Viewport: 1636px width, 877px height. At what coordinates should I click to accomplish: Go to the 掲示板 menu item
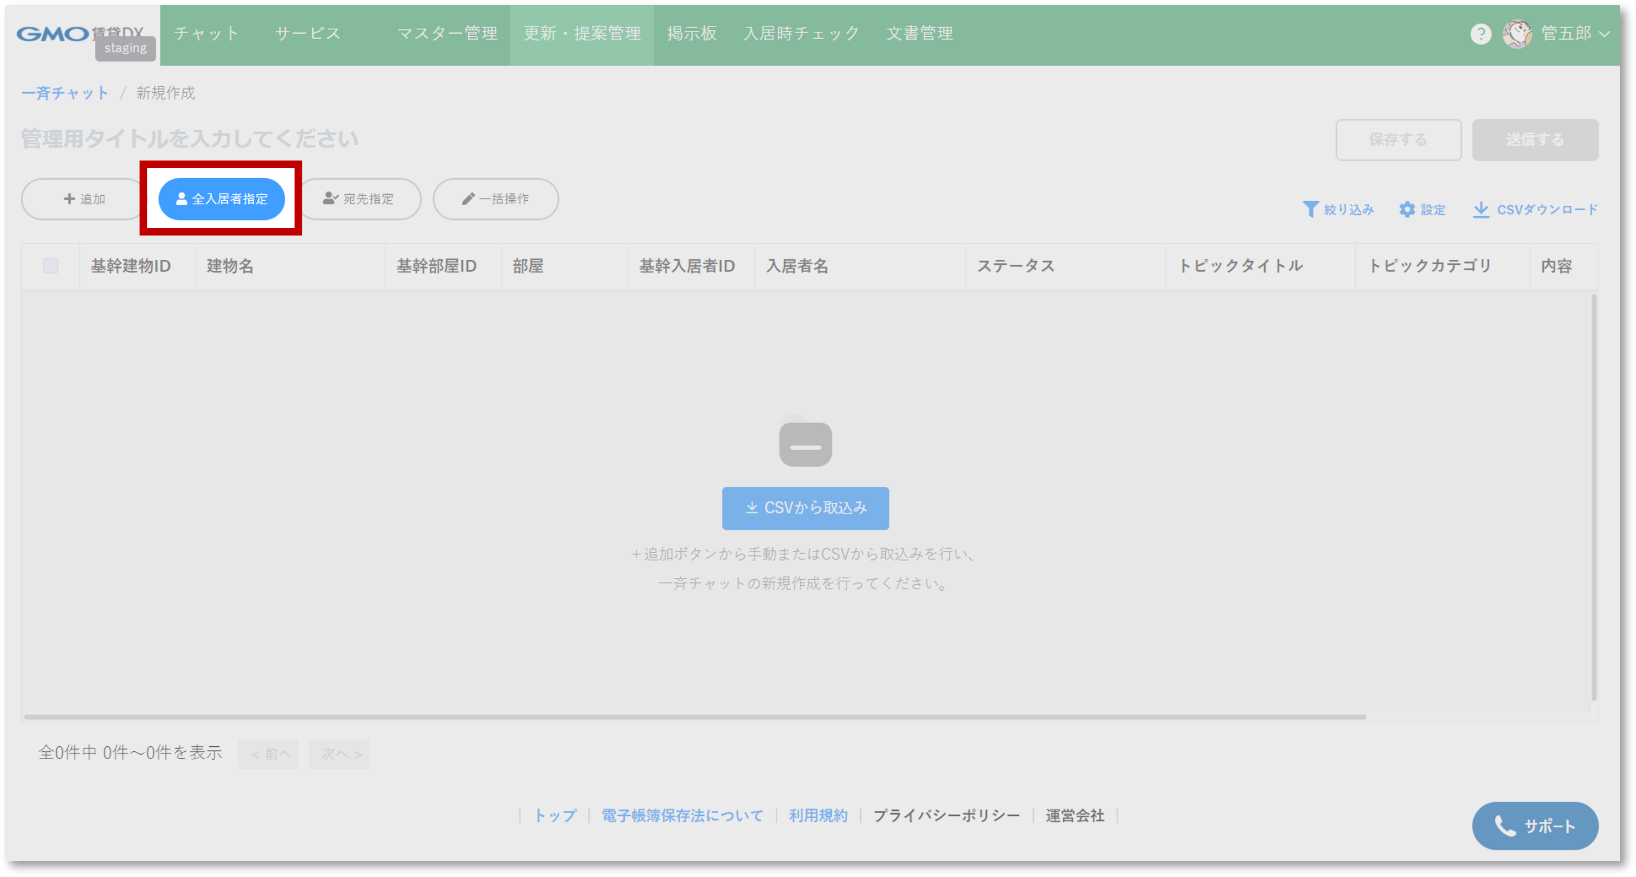point(692,34)
